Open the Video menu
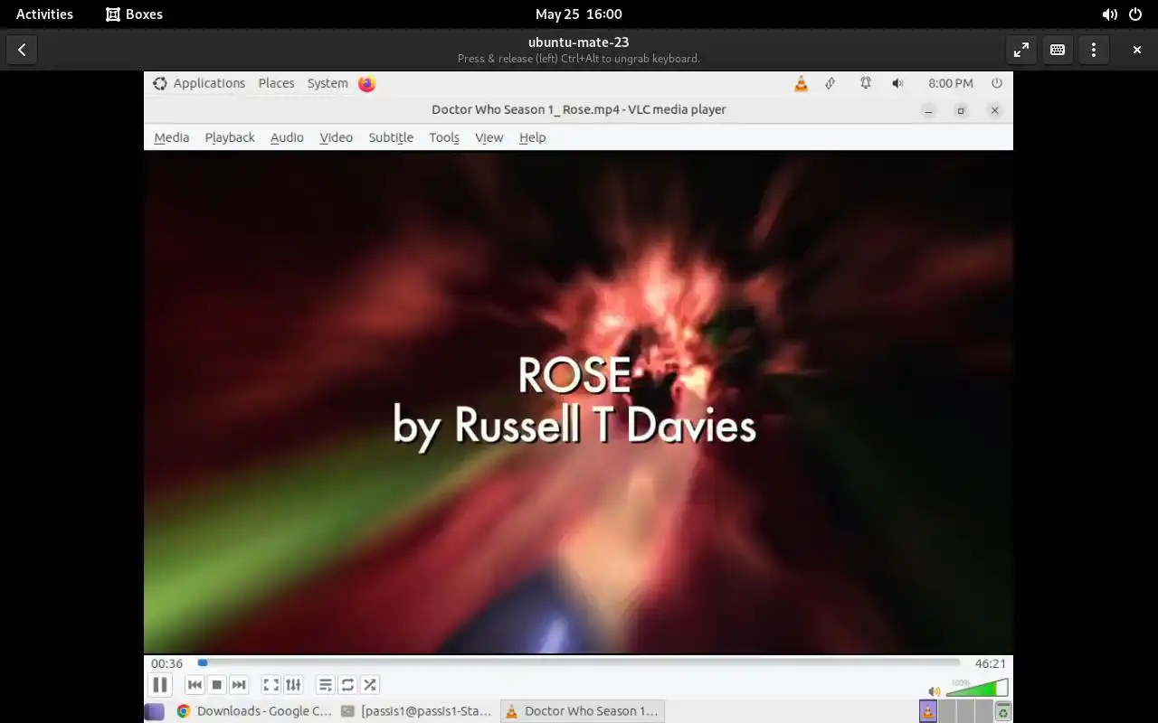1158x723 pixels. [x=336, y=137]
